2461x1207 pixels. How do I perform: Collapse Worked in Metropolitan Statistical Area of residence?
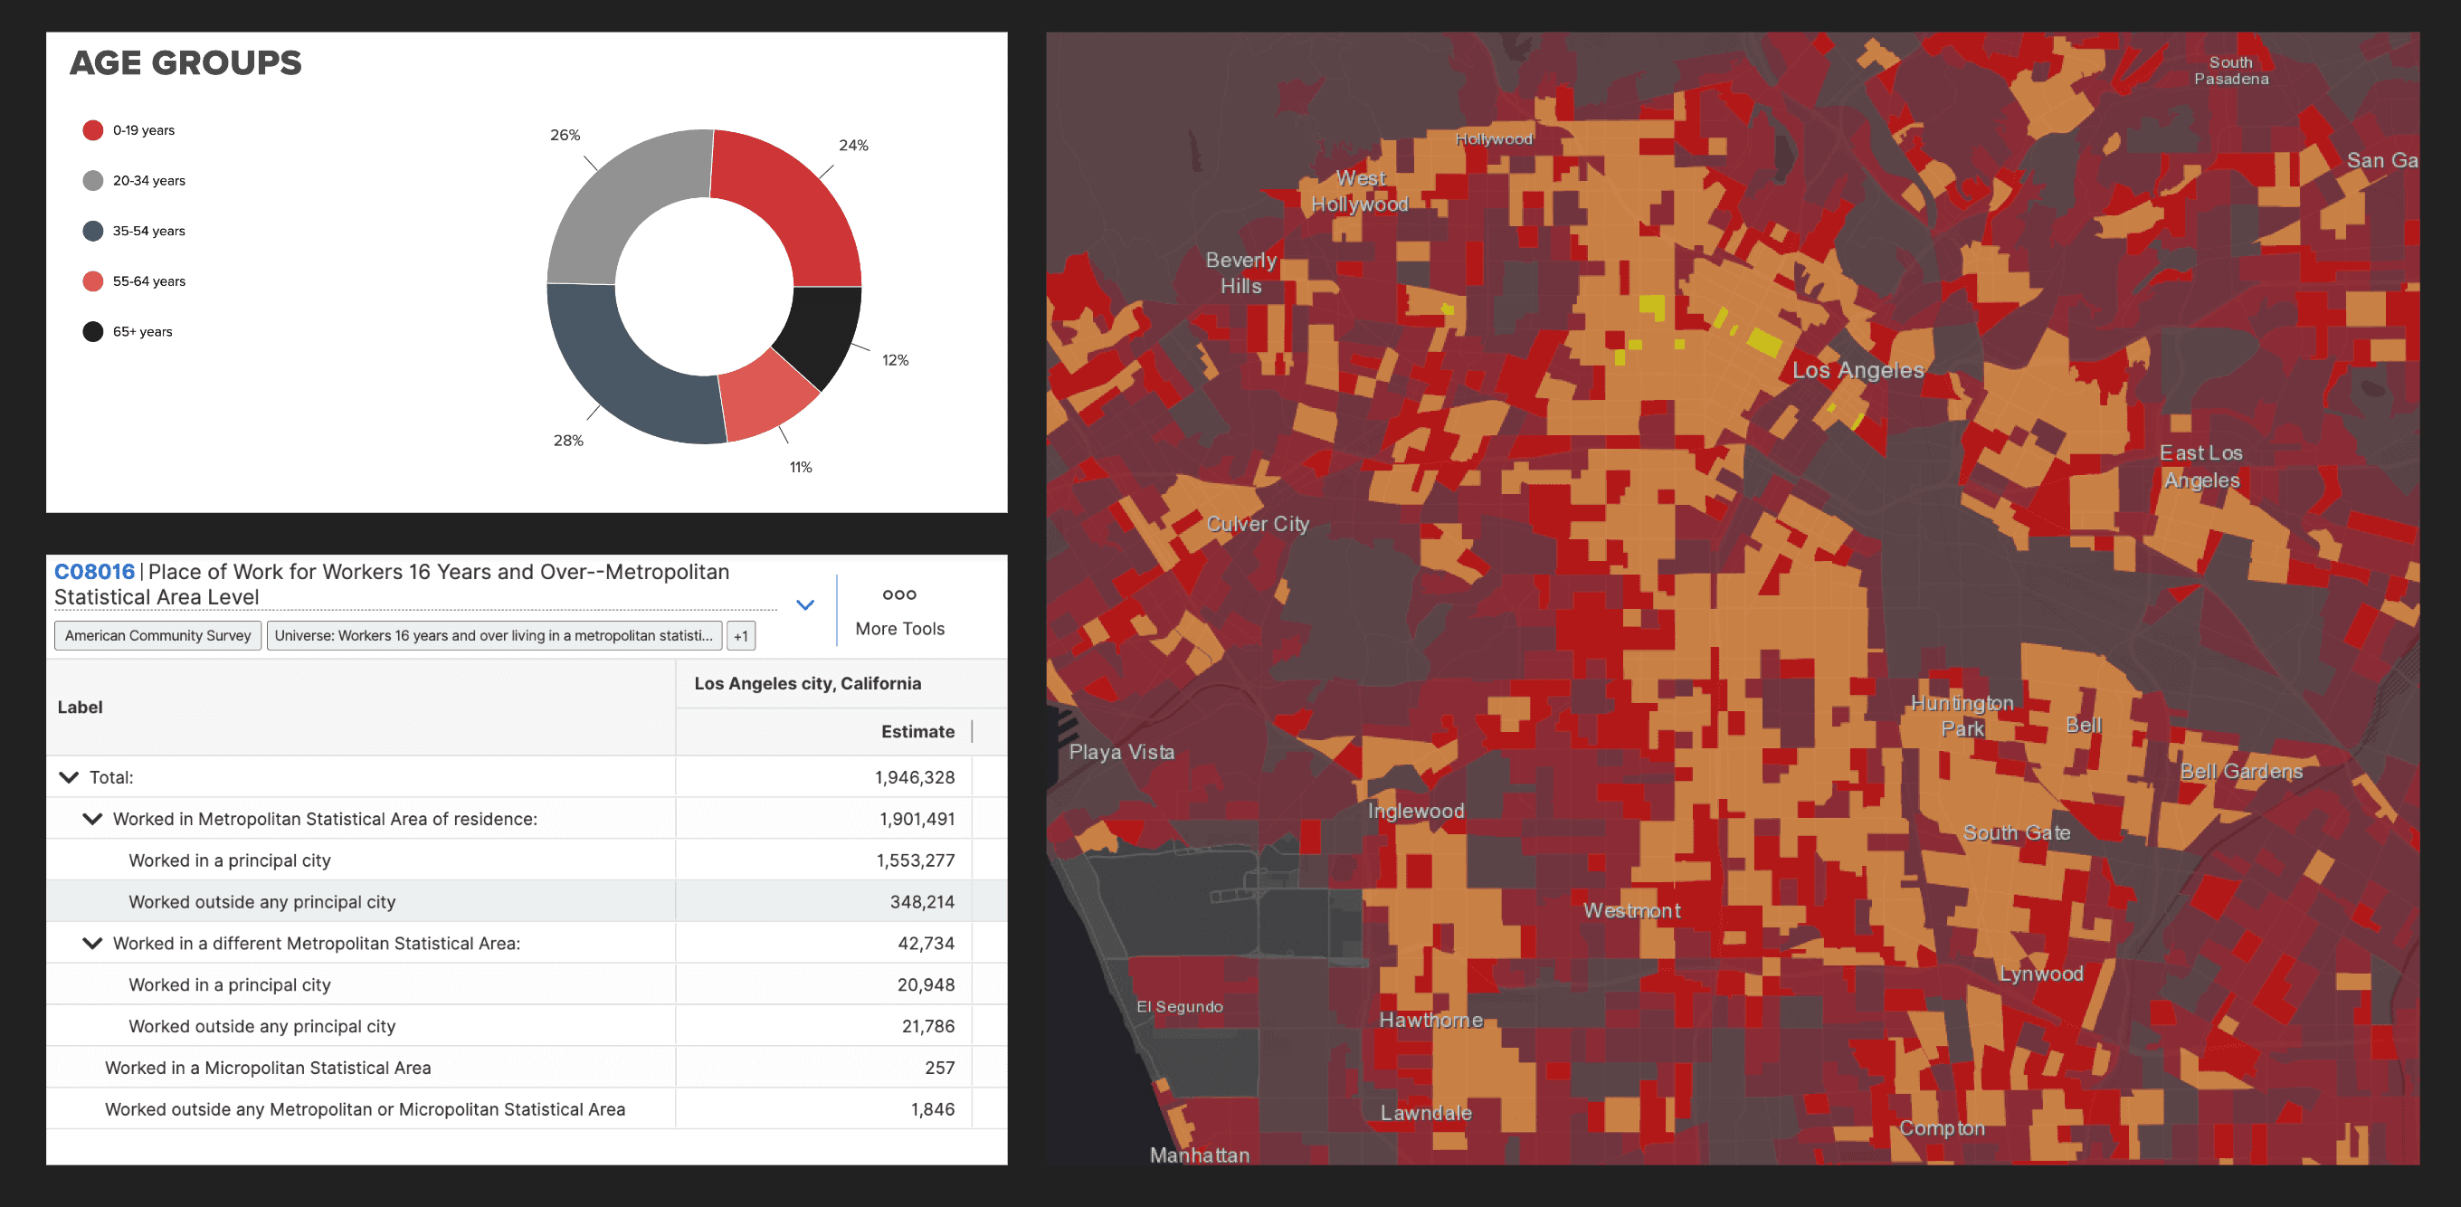click(92, 819)
